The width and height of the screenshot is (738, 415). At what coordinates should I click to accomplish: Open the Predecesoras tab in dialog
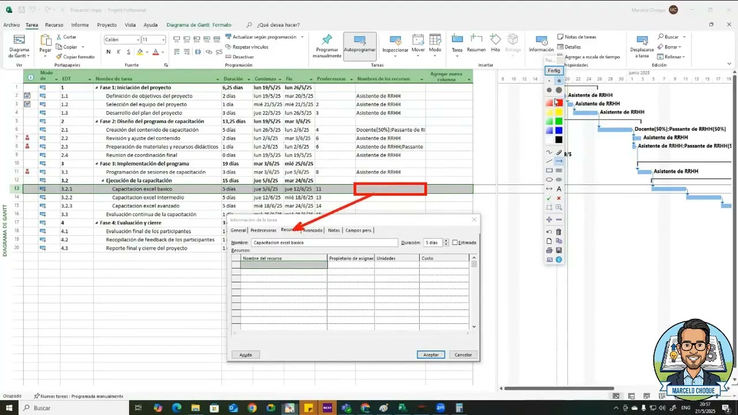tap(263, 230)
